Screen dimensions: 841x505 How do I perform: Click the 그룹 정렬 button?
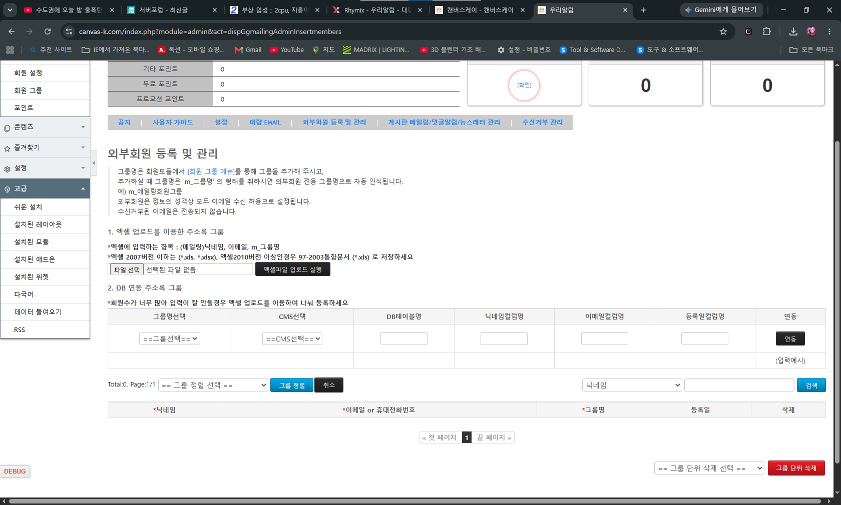[292, 385]
